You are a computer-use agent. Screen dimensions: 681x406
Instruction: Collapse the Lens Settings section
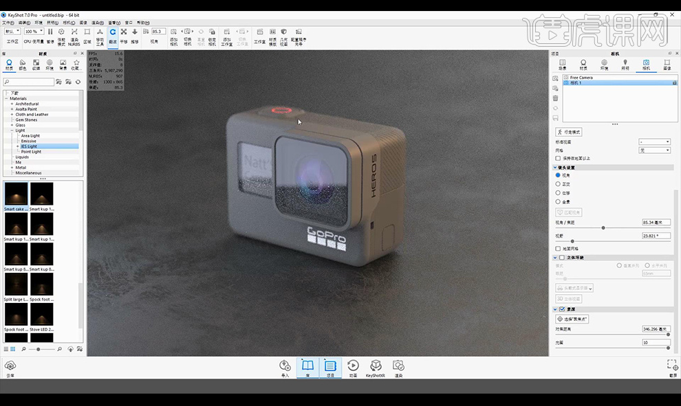click(x=555, y=168)
